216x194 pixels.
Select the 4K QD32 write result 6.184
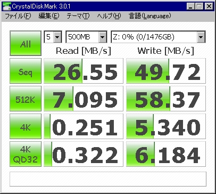coord(166,154)
